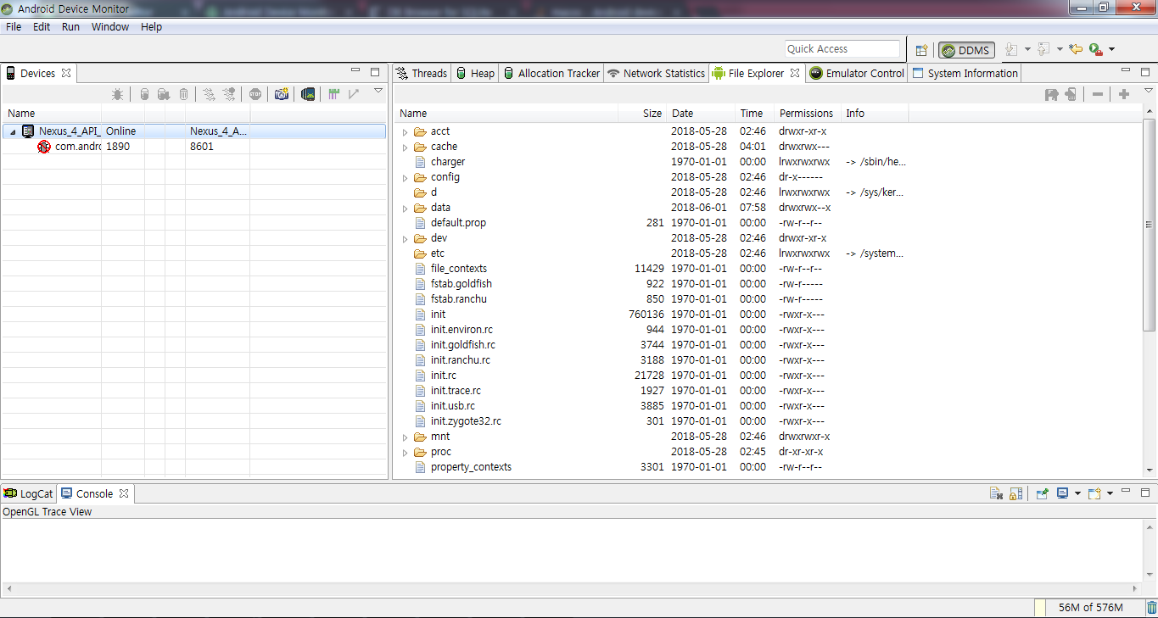Click Capture System Wide Trace icon
Viewport: 1158px width, 618px height.
(x=334, y=94)
